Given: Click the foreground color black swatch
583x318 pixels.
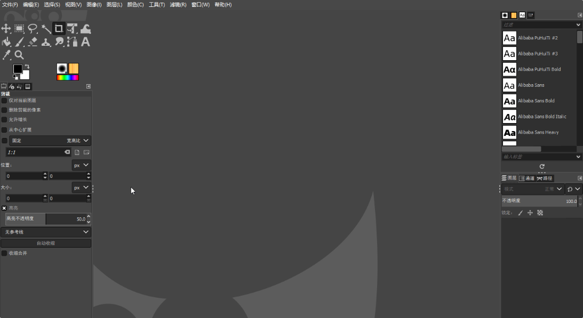Looking at the screenshot, I should 18,69.
